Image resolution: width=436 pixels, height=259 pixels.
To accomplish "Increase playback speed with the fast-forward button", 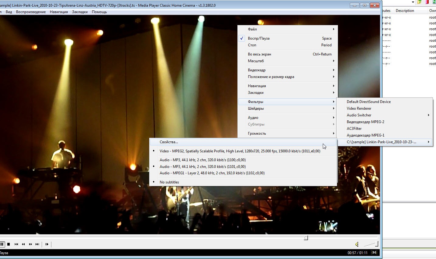I will point(30,244).
